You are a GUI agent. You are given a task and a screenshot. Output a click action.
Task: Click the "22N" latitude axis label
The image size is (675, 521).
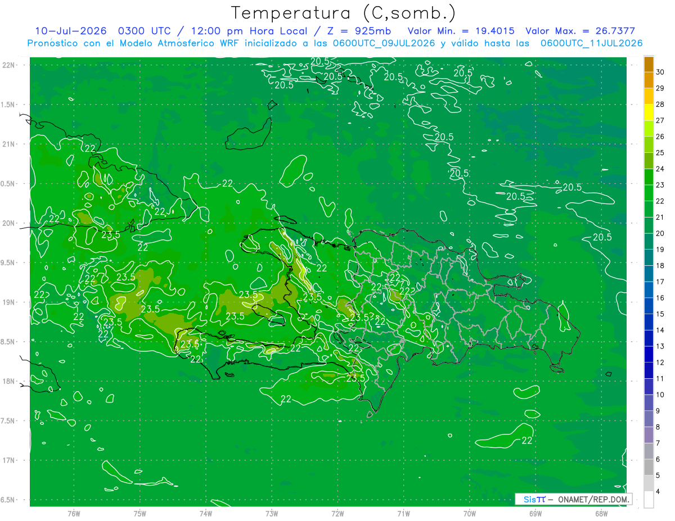click(8, 65)
